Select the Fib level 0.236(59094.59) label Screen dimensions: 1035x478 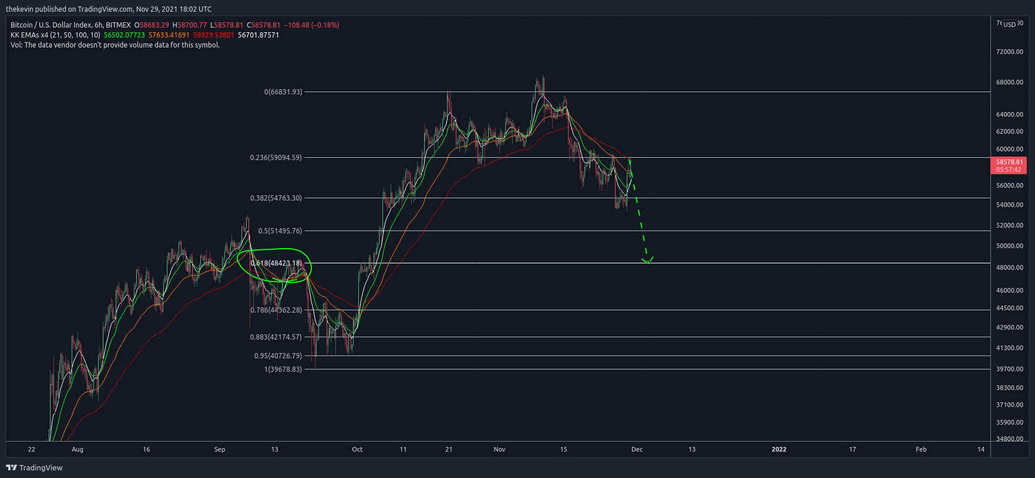(276, 158)
